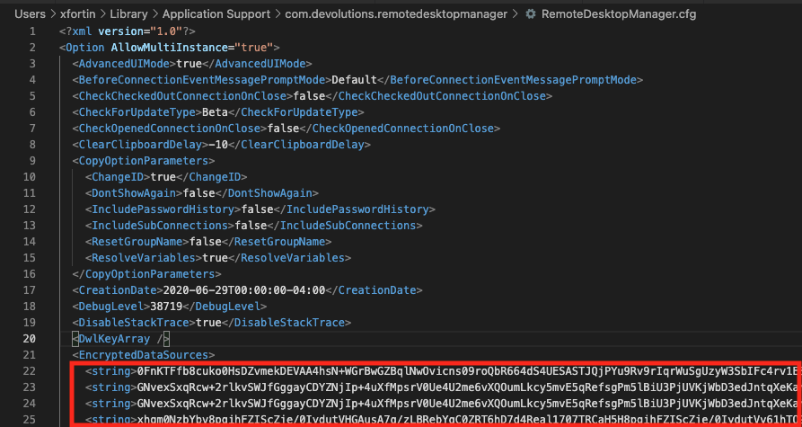Viewport: 802px width, 427px height.
Task: Open the xfortin breadcrumb segment
Action: [77, 13]
